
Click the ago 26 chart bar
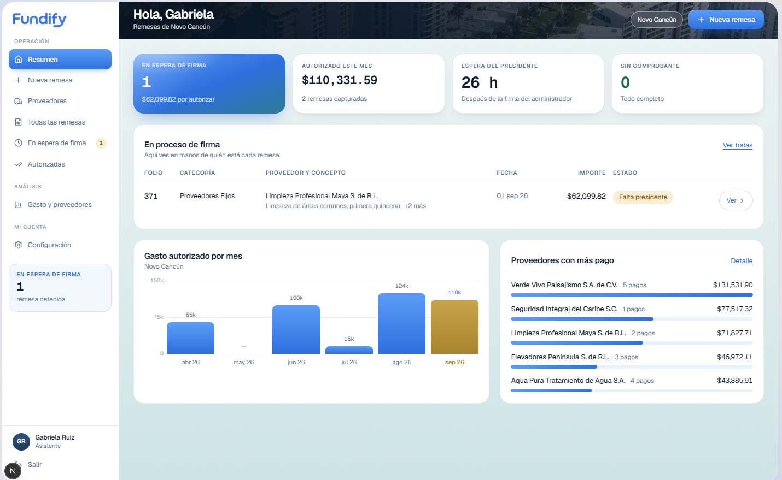tap(401, 324)
